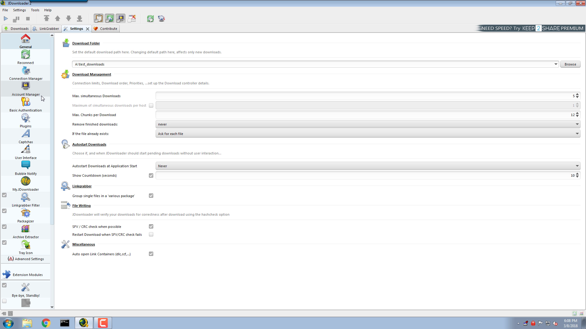Toggle group single files in various package
The height and width of the screenshot is (329, 586).
click(x=151, y=196)
